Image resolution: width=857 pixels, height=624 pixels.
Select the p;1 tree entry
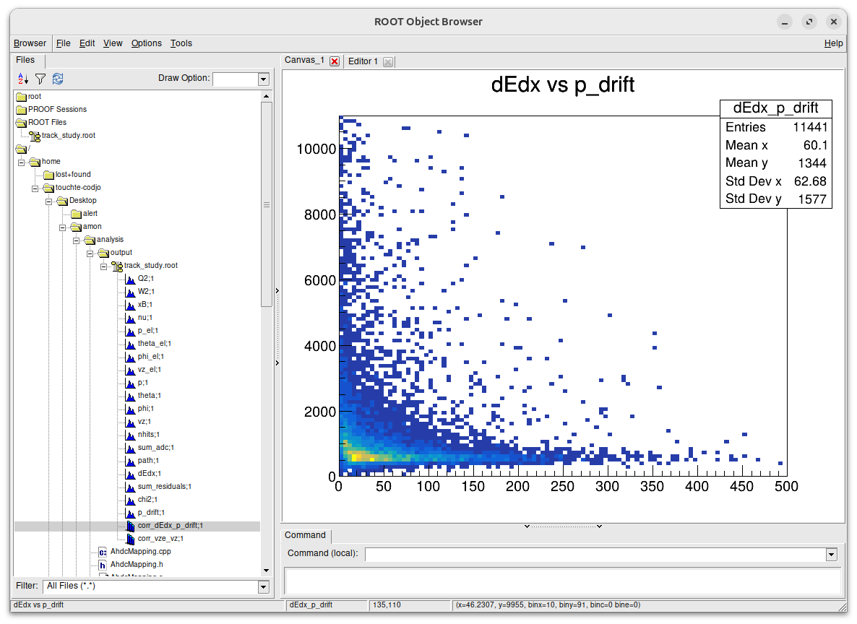coord(142,383)
